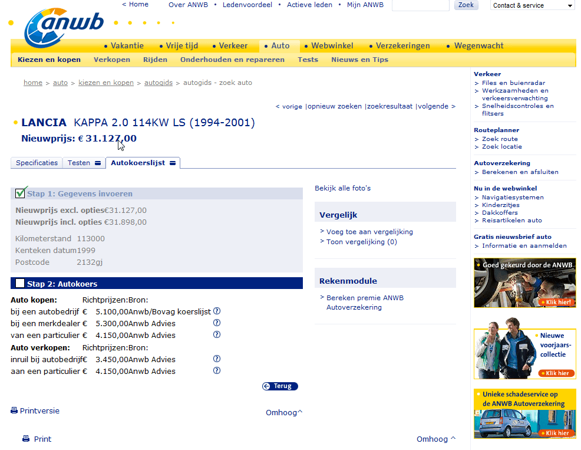Click 'zoekresultaat' link
Image resolution: width=581 pixels, height=450 pixels.
pyautogui.click(x=390, y=107)
